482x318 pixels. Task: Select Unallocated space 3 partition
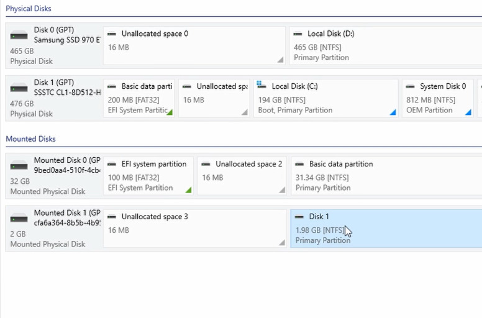pyautogui.click(x=194, y=229)
